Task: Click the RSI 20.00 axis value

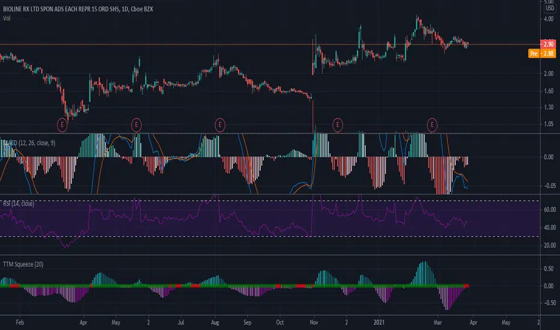Action: tap(550, 245)
